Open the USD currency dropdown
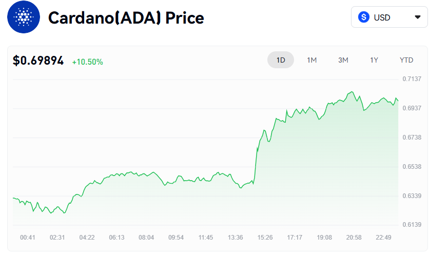 tap(389, 17)
